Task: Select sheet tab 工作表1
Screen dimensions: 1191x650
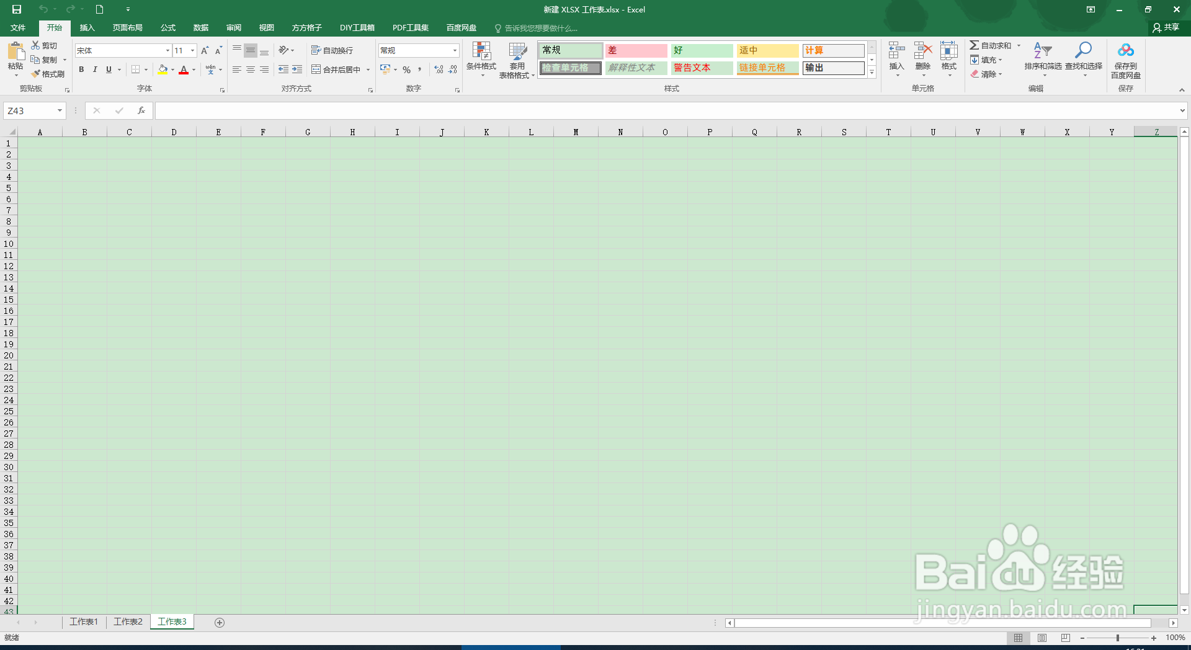Action: click(x=84, y=621)
